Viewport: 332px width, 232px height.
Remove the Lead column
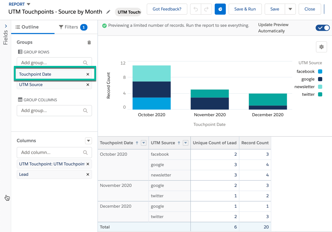[88, 174]
